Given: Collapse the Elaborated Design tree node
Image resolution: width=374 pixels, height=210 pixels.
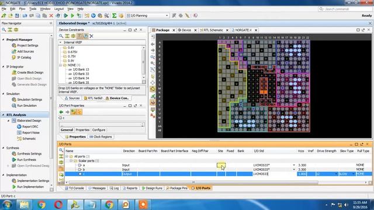Looking at the screenshot, I should coord(8,121).
